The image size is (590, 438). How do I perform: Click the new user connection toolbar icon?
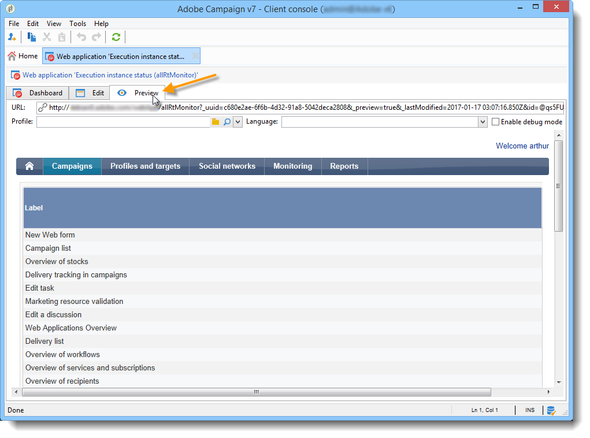click(12, 37)
